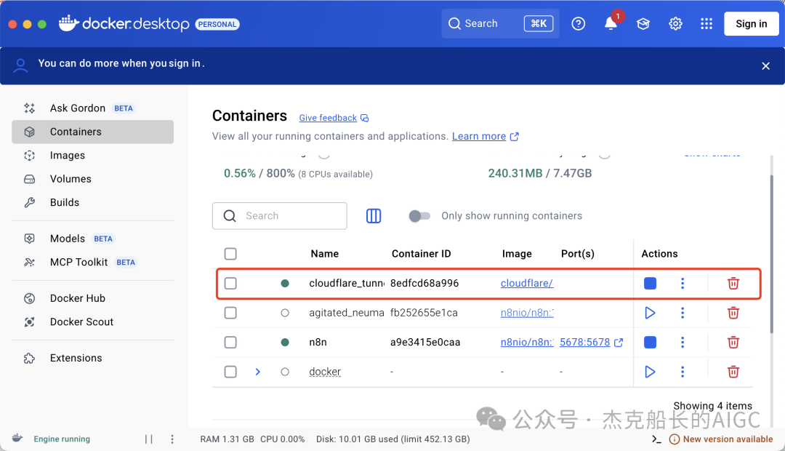785x451 pixels.
Task: Click the feedback icon beside Give feedback
Action: pyautogui.click(x=364, y=119)
